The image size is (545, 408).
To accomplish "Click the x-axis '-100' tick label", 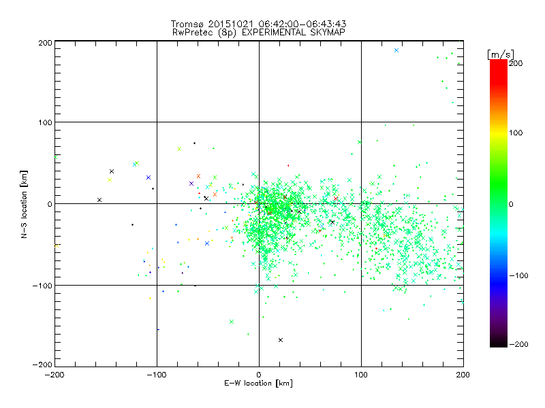I will click(x=157, y=375).
